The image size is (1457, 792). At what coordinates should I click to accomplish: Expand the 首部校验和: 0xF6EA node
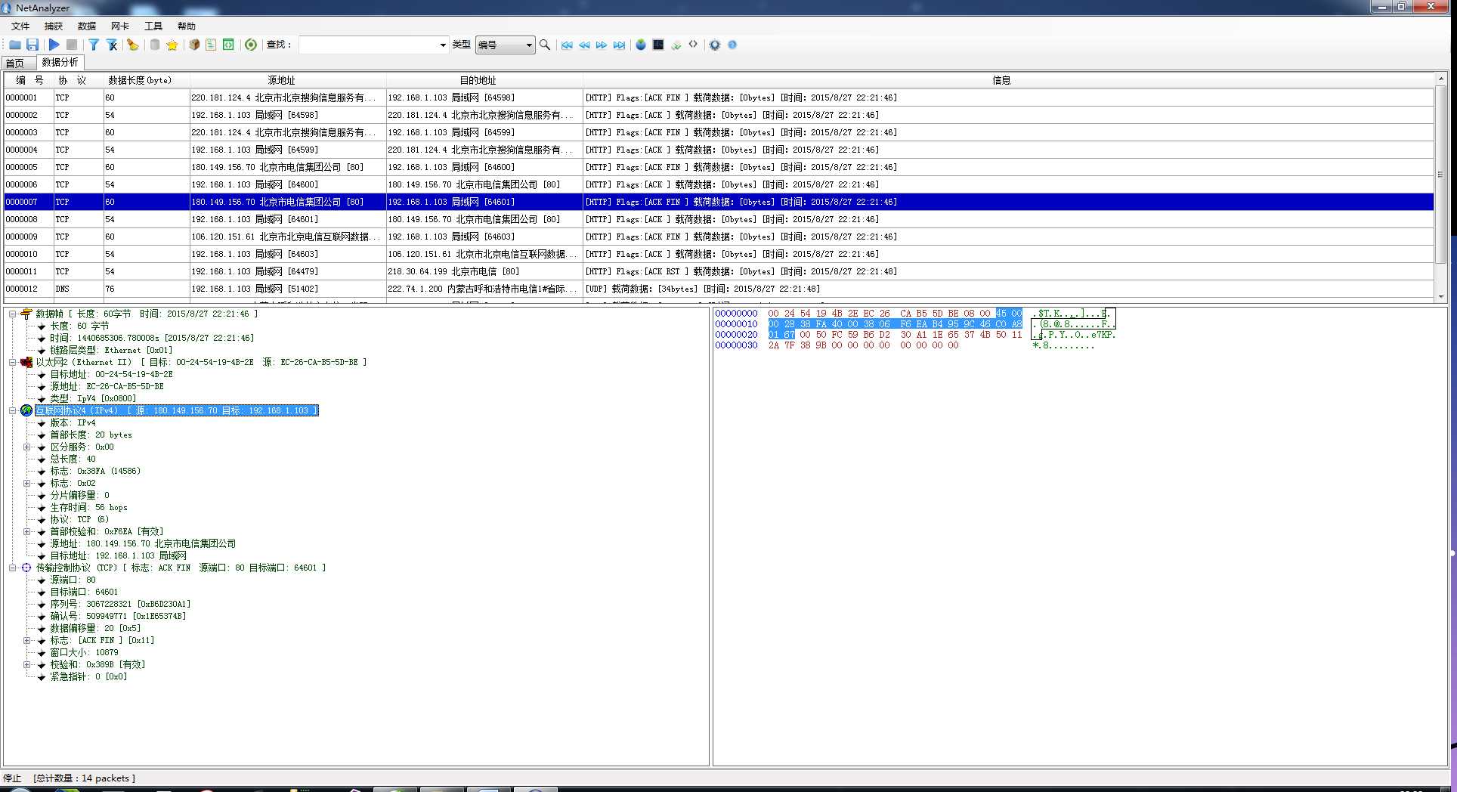point(26,531)
